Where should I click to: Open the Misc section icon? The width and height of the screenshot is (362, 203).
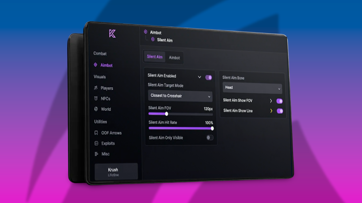click(96, 154)
